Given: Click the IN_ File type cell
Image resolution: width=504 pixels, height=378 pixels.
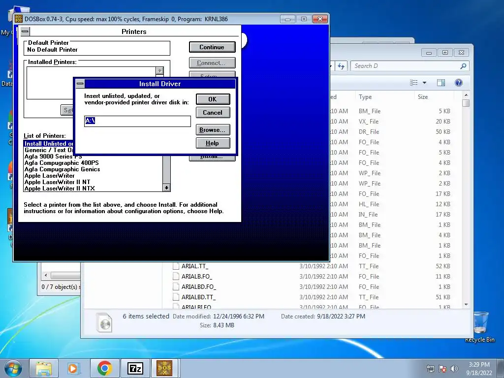Looking at the screenshot, I should point(368,215).
